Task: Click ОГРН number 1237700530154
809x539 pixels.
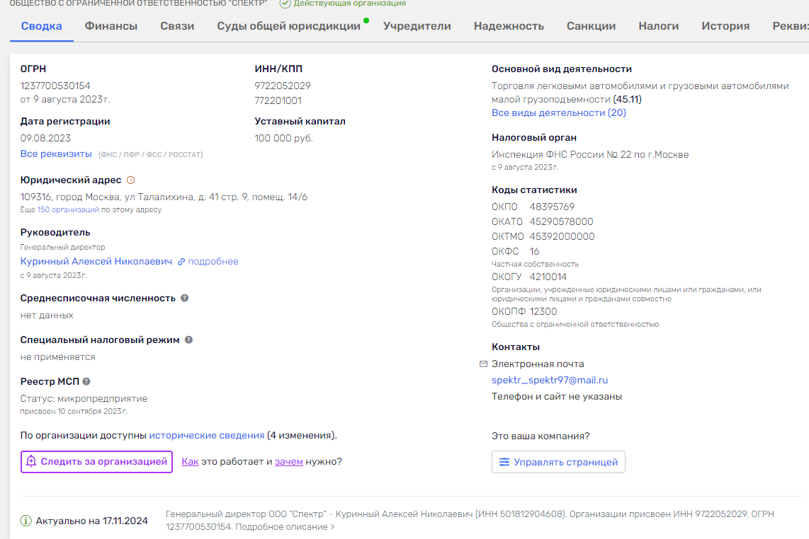Action: (55, 86)
